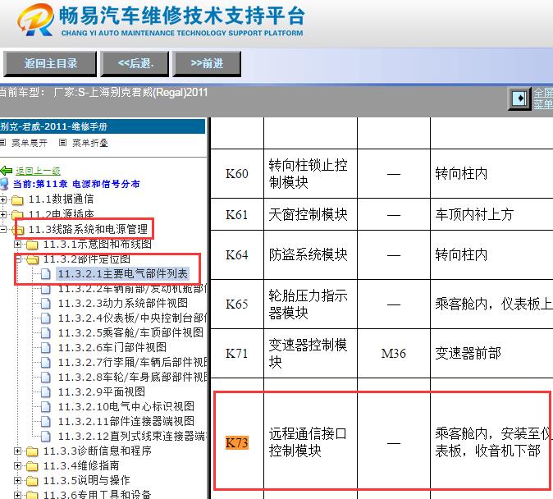
Task: Open 11.3.2.8车轮/车身底部部件 page
Action: point(133,377)
